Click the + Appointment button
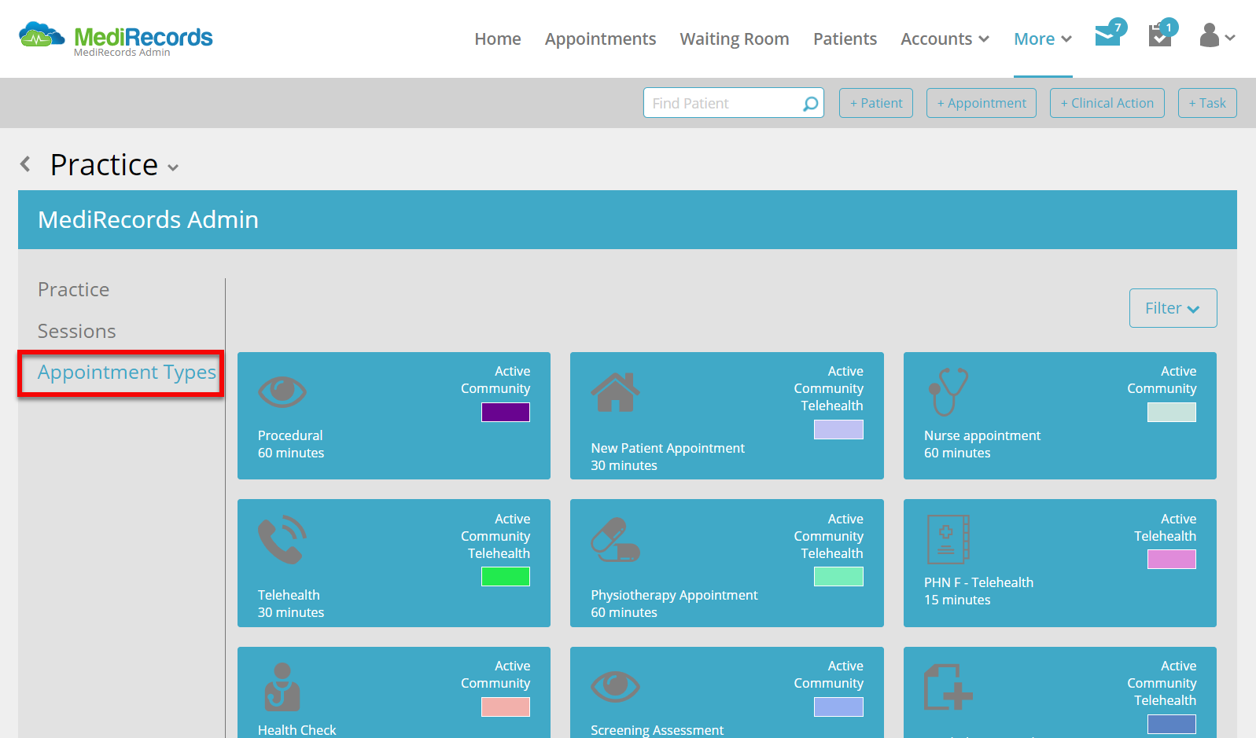The image size is (1256, 738). click(982, 103)
